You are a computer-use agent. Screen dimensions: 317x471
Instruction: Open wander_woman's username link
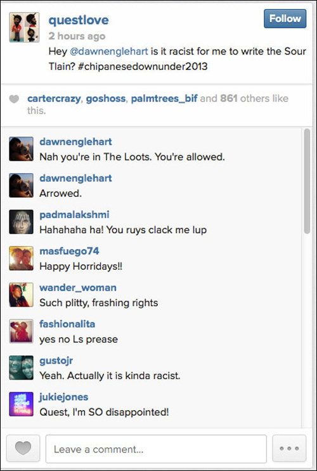(78, 288)
